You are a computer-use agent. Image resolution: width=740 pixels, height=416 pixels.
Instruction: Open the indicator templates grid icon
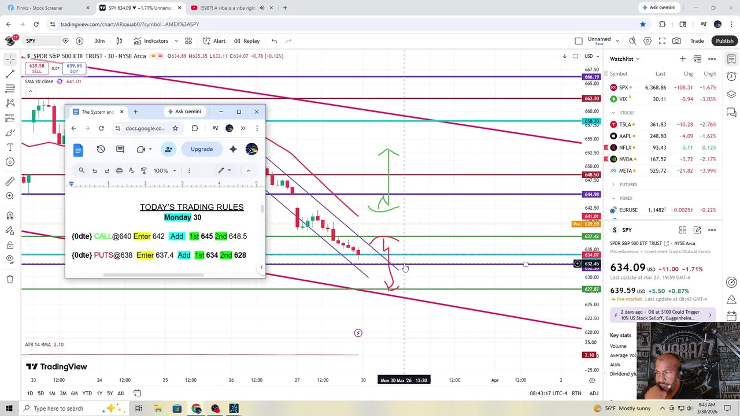[188, 41]
